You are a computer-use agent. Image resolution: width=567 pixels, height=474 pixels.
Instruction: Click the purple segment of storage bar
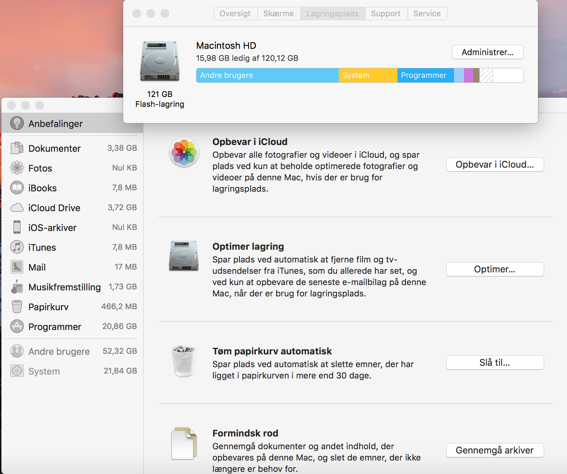[469, 75]
